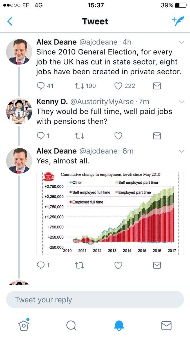Image resolution: width=190 pixels, height=338 pixels.
Task: Retweet Kenny D.'s tweet
Action: (x=80, y=136)
